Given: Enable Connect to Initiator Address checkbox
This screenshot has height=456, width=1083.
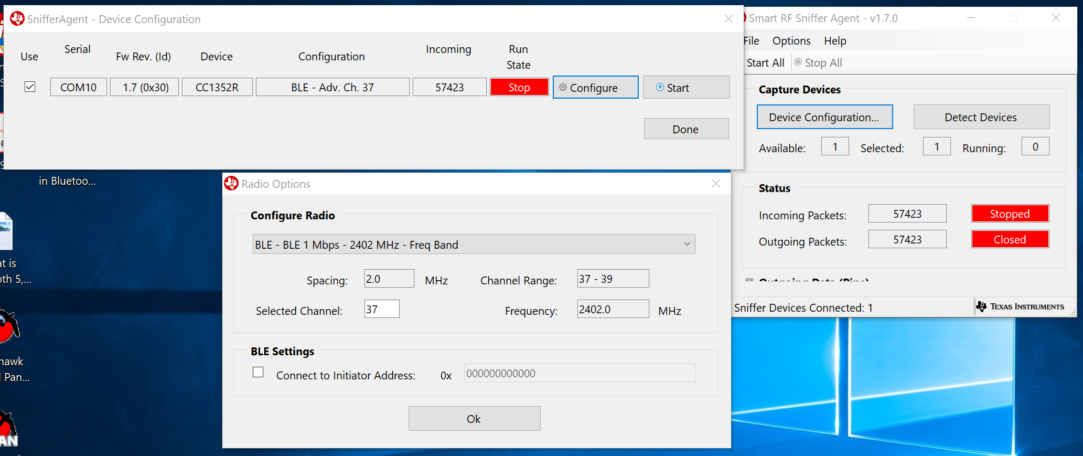Looking at the screenshot, I should tap(258, 372).
